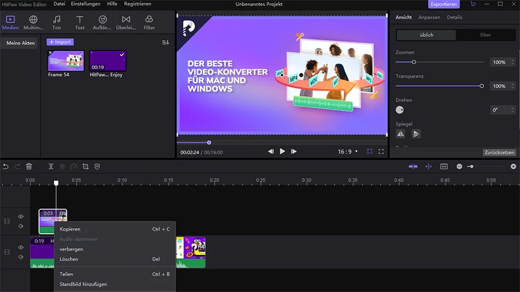Open the Aufkleber stickers panel

102,22
